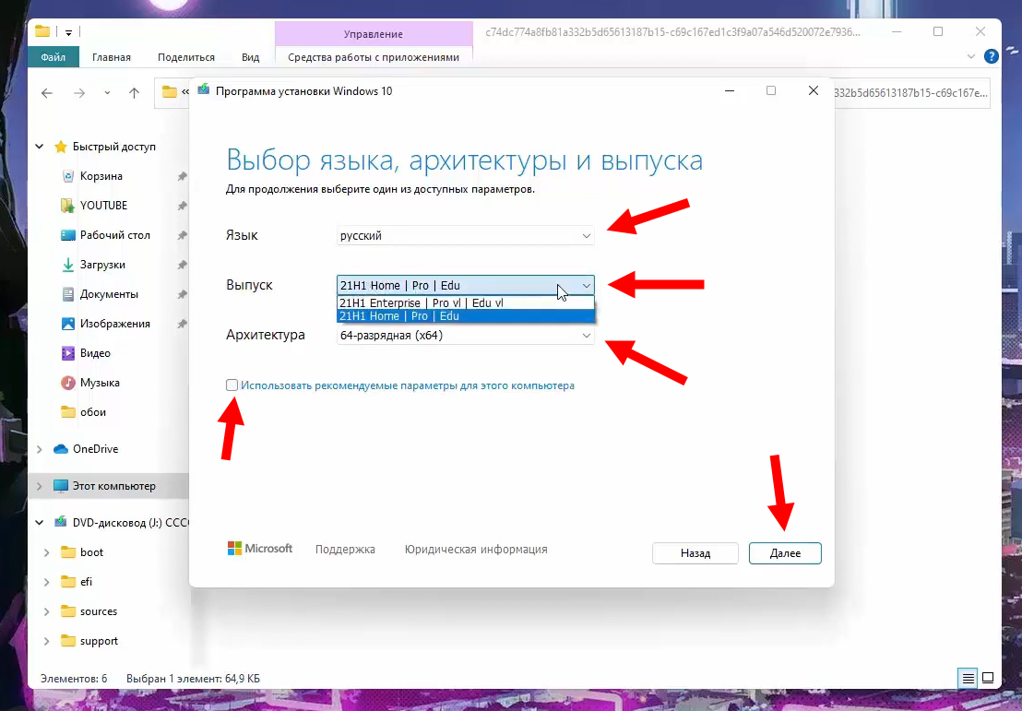Click the up-one-level arrow in Explorer
1022x711 pixels.
[x=134, y=92]
